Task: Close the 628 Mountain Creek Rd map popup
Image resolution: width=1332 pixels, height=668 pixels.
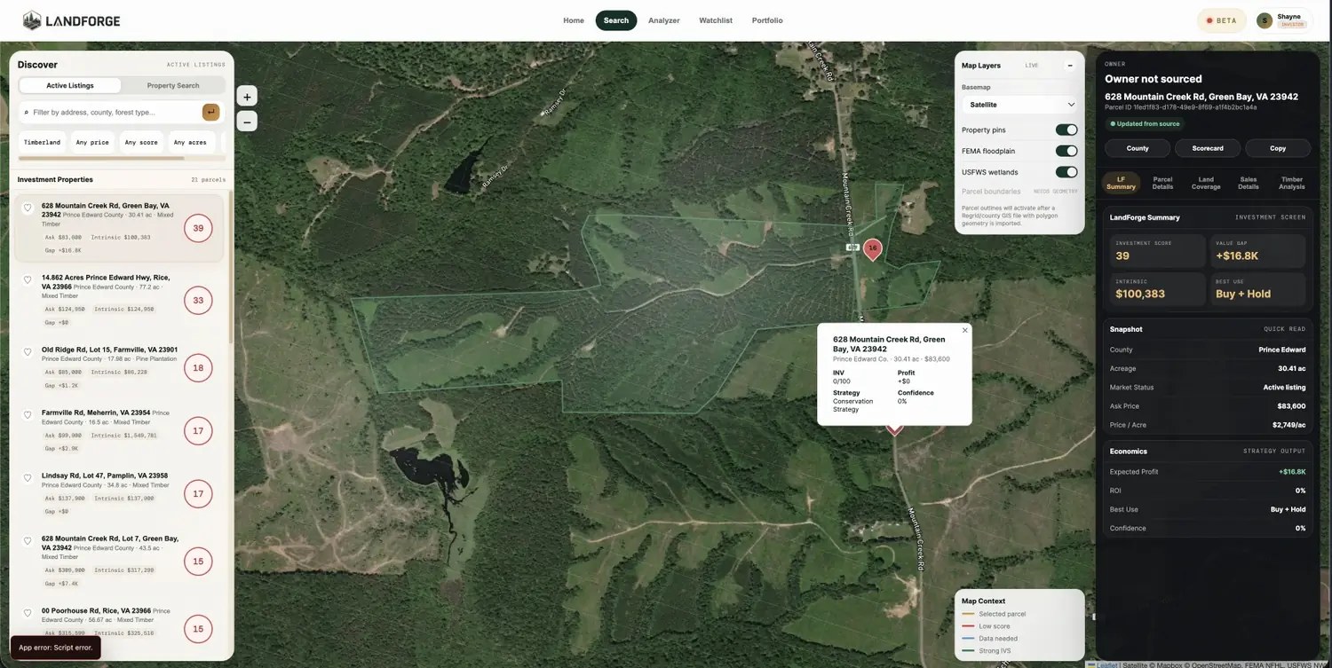Action: pyautogui.click(x=965, y=330)
